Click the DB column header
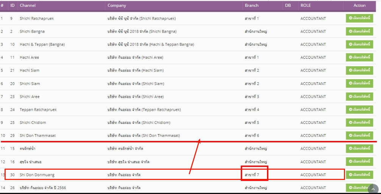Screen dimensions: 381x194 288,5
